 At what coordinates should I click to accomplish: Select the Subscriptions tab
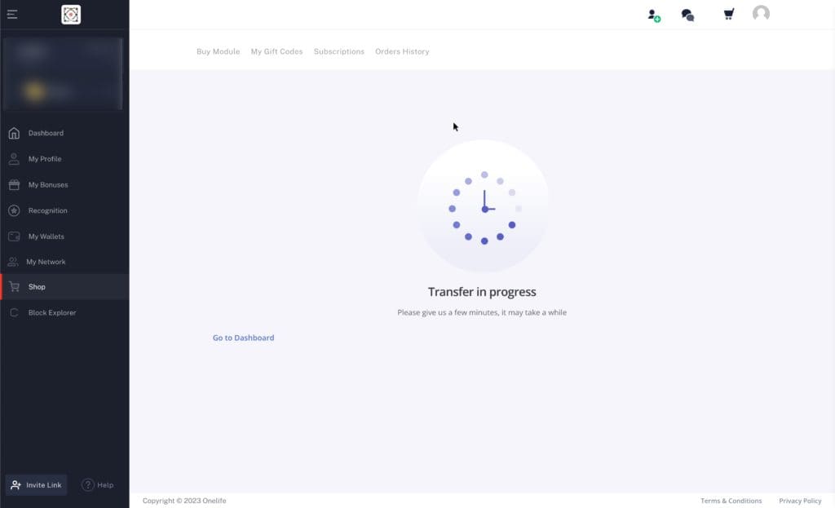[x=338, y=51]
